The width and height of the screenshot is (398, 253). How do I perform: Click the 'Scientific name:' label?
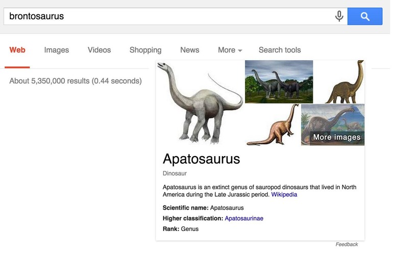click(x=186, y=208)
